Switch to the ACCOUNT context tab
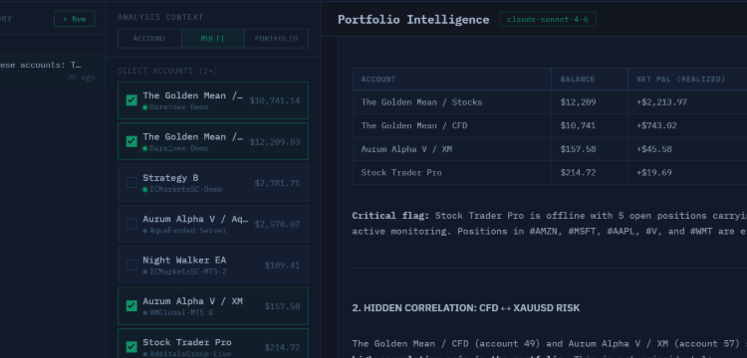The height and width of the screenshot is (358, 747). point(149,39)
